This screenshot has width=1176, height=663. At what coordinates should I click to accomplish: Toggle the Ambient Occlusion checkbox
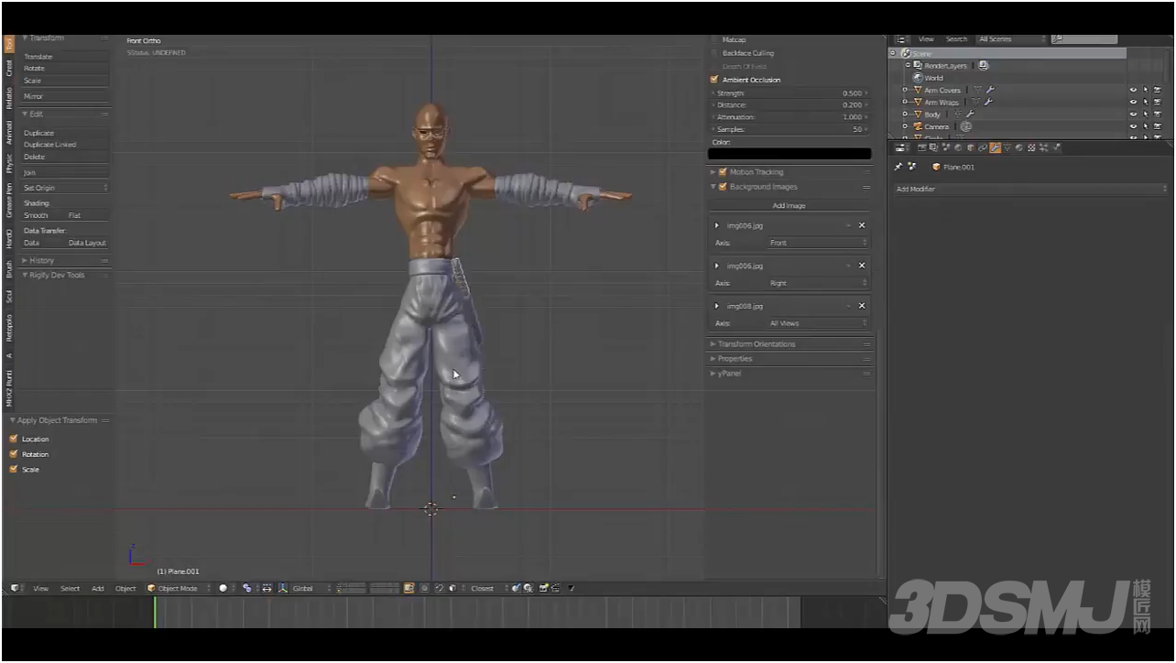click(x=714, y=80)
